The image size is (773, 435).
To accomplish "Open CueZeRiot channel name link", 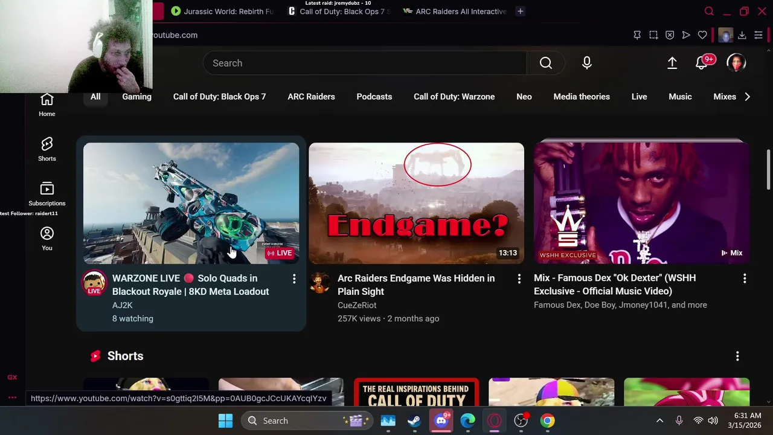I will [x=357, y=305].
